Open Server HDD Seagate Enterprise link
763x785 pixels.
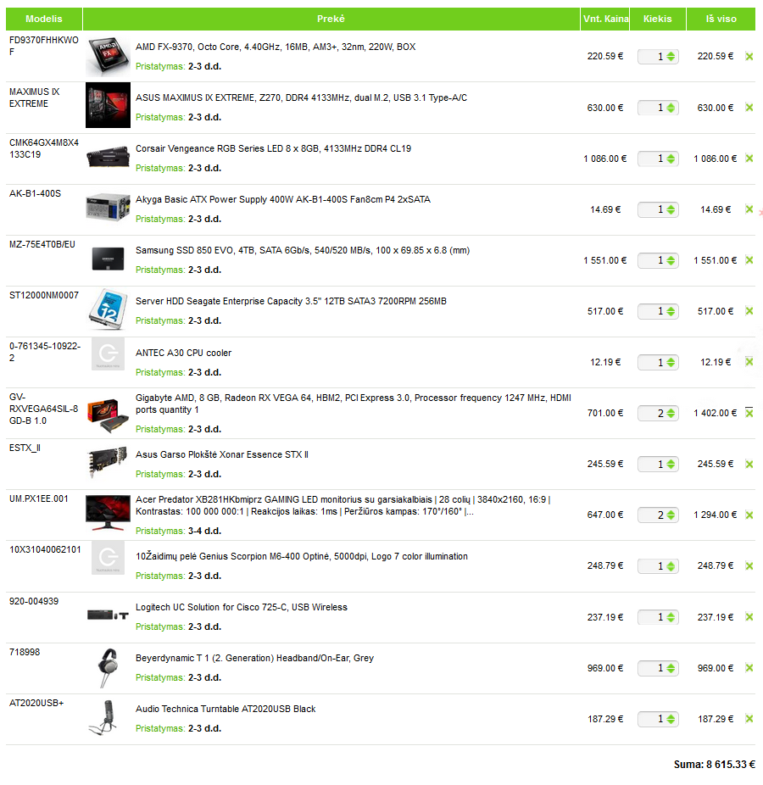(x=291, y=301)
